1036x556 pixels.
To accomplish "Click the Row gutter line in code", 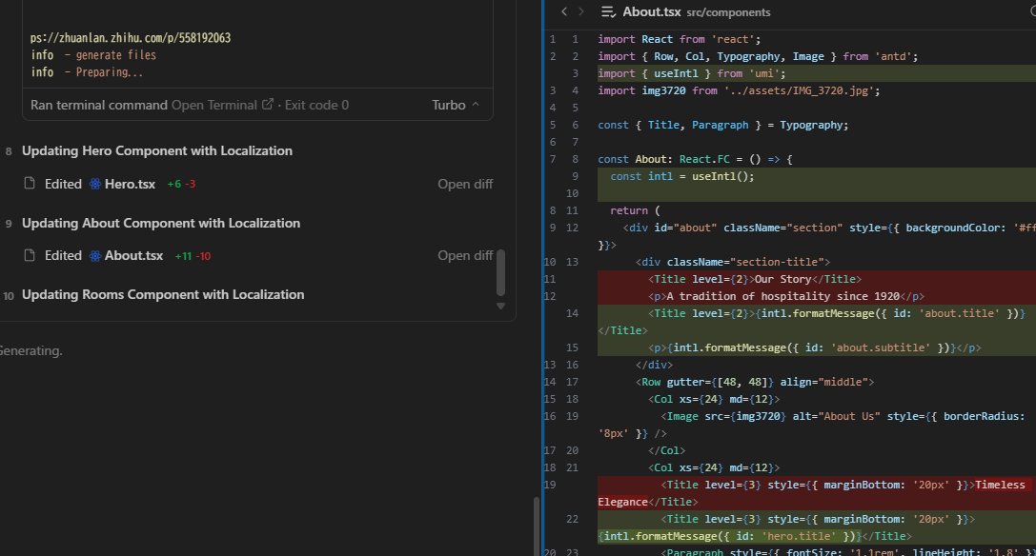I will (x=755, y=383).
